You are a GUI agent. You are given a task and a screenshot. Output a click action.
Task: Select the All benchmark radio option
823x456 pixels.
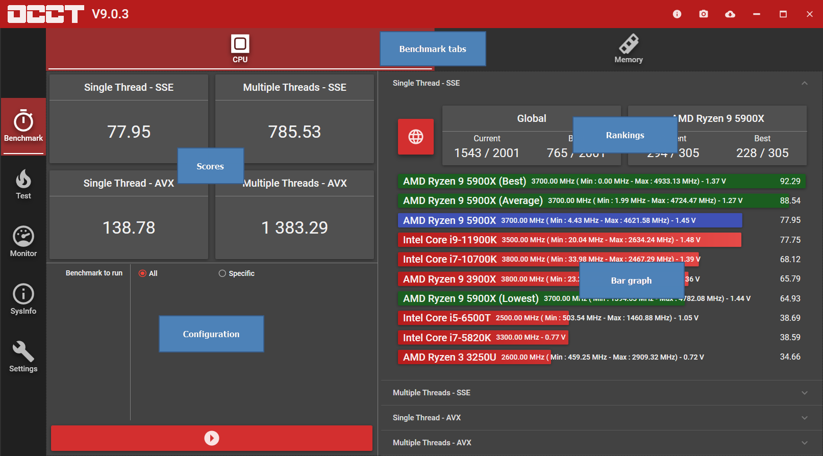point(148,273)
